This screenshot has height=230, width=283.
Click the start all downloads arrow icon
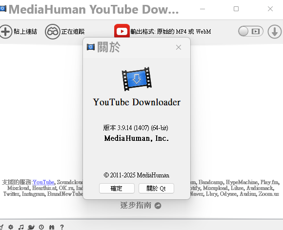point(275,32)
